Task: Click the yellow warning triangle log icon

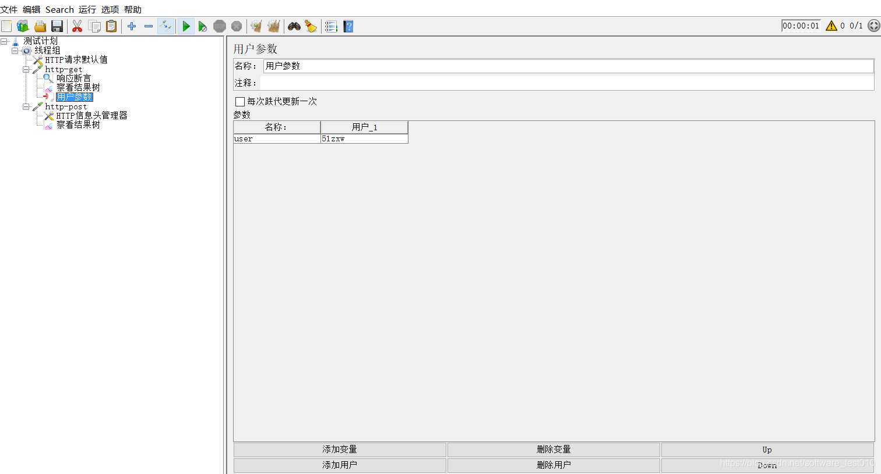Action: pos(831,26)
